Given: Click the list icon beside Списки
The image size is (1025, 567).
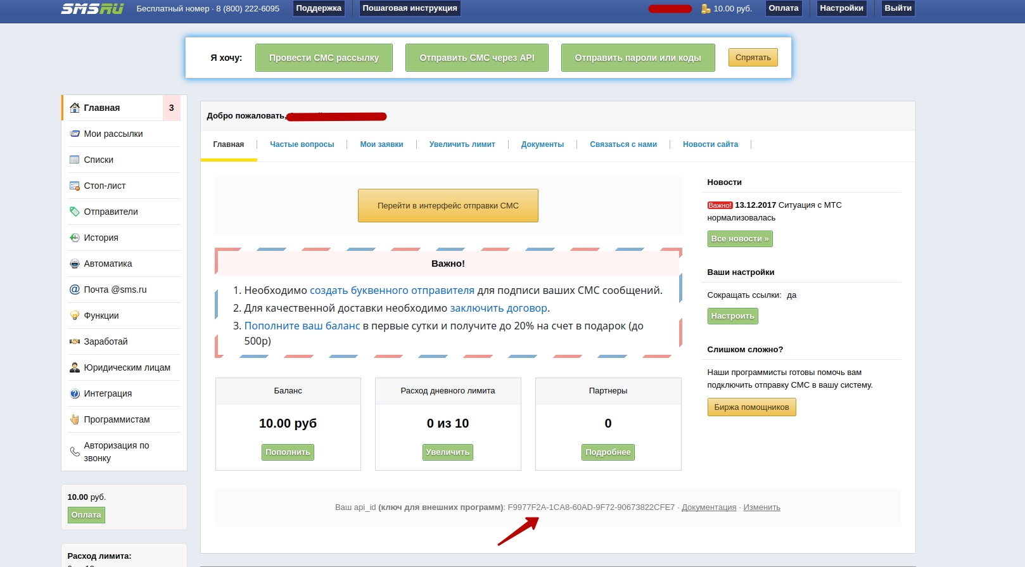Looking at the screenshot, I should [75, 160].
